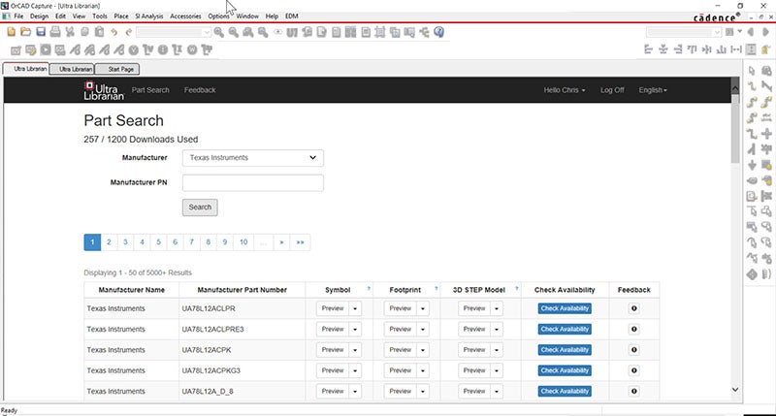
Task: Click the Cut scissors icon
Action: click(x=70, y=32)
